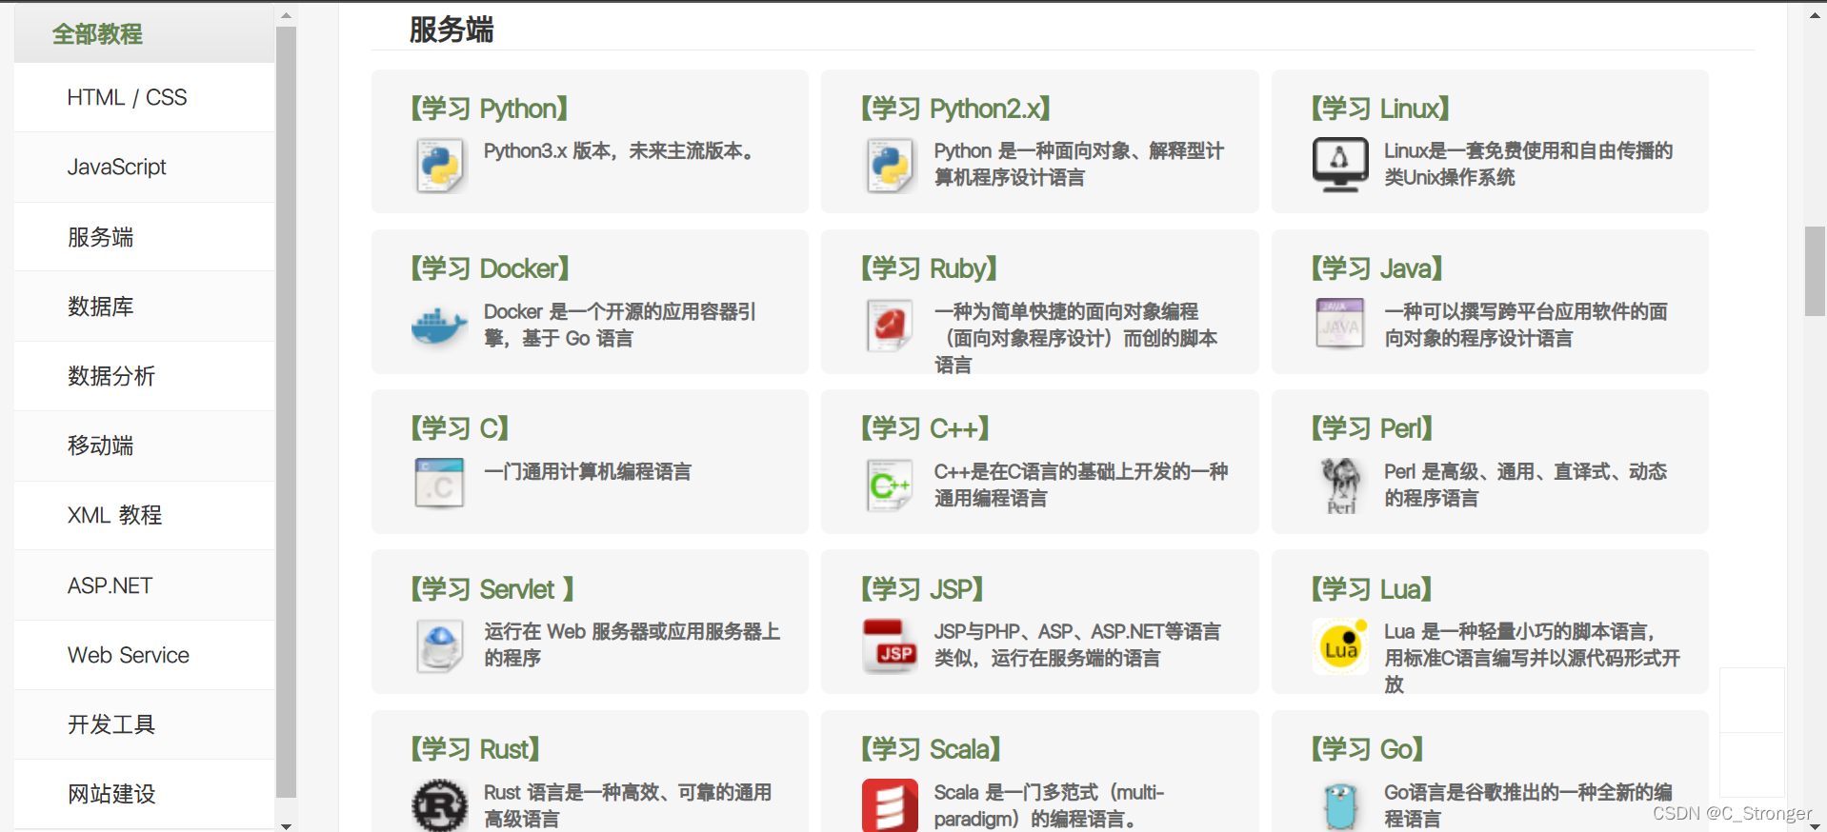Open the 【学习 Rust】 tutorial link
1827x832 pixels.
coord(475,749)
